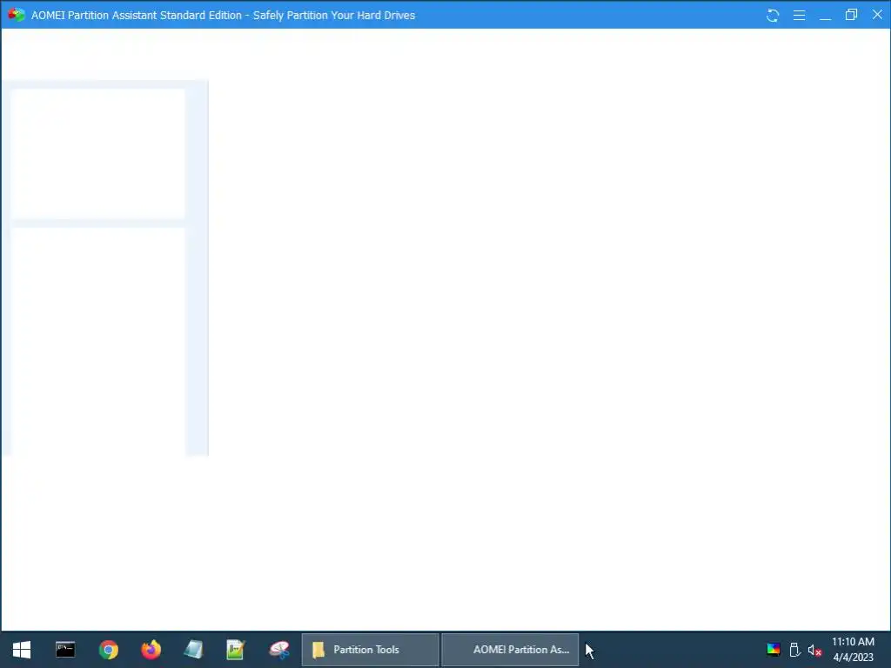This screenshot has width=891, height=668.
Task: Open the green notepad editor icon on taskbar
Action: pos(235,649)
